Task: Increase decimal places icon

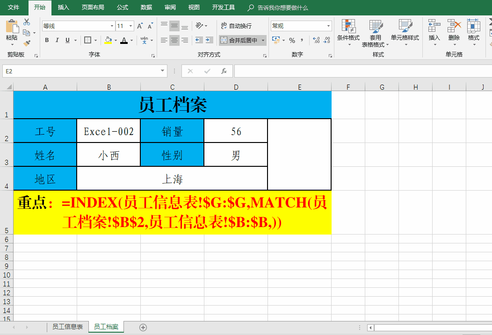Action: click(316, 40)
